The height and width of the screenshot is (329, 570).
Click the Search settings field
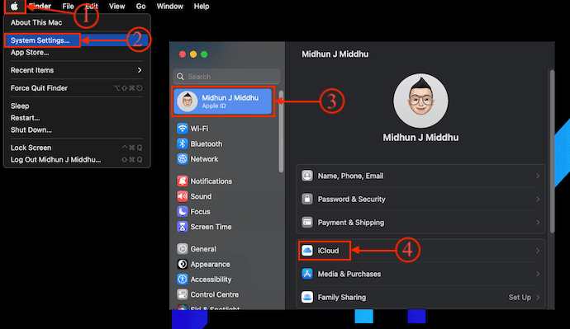227,77
